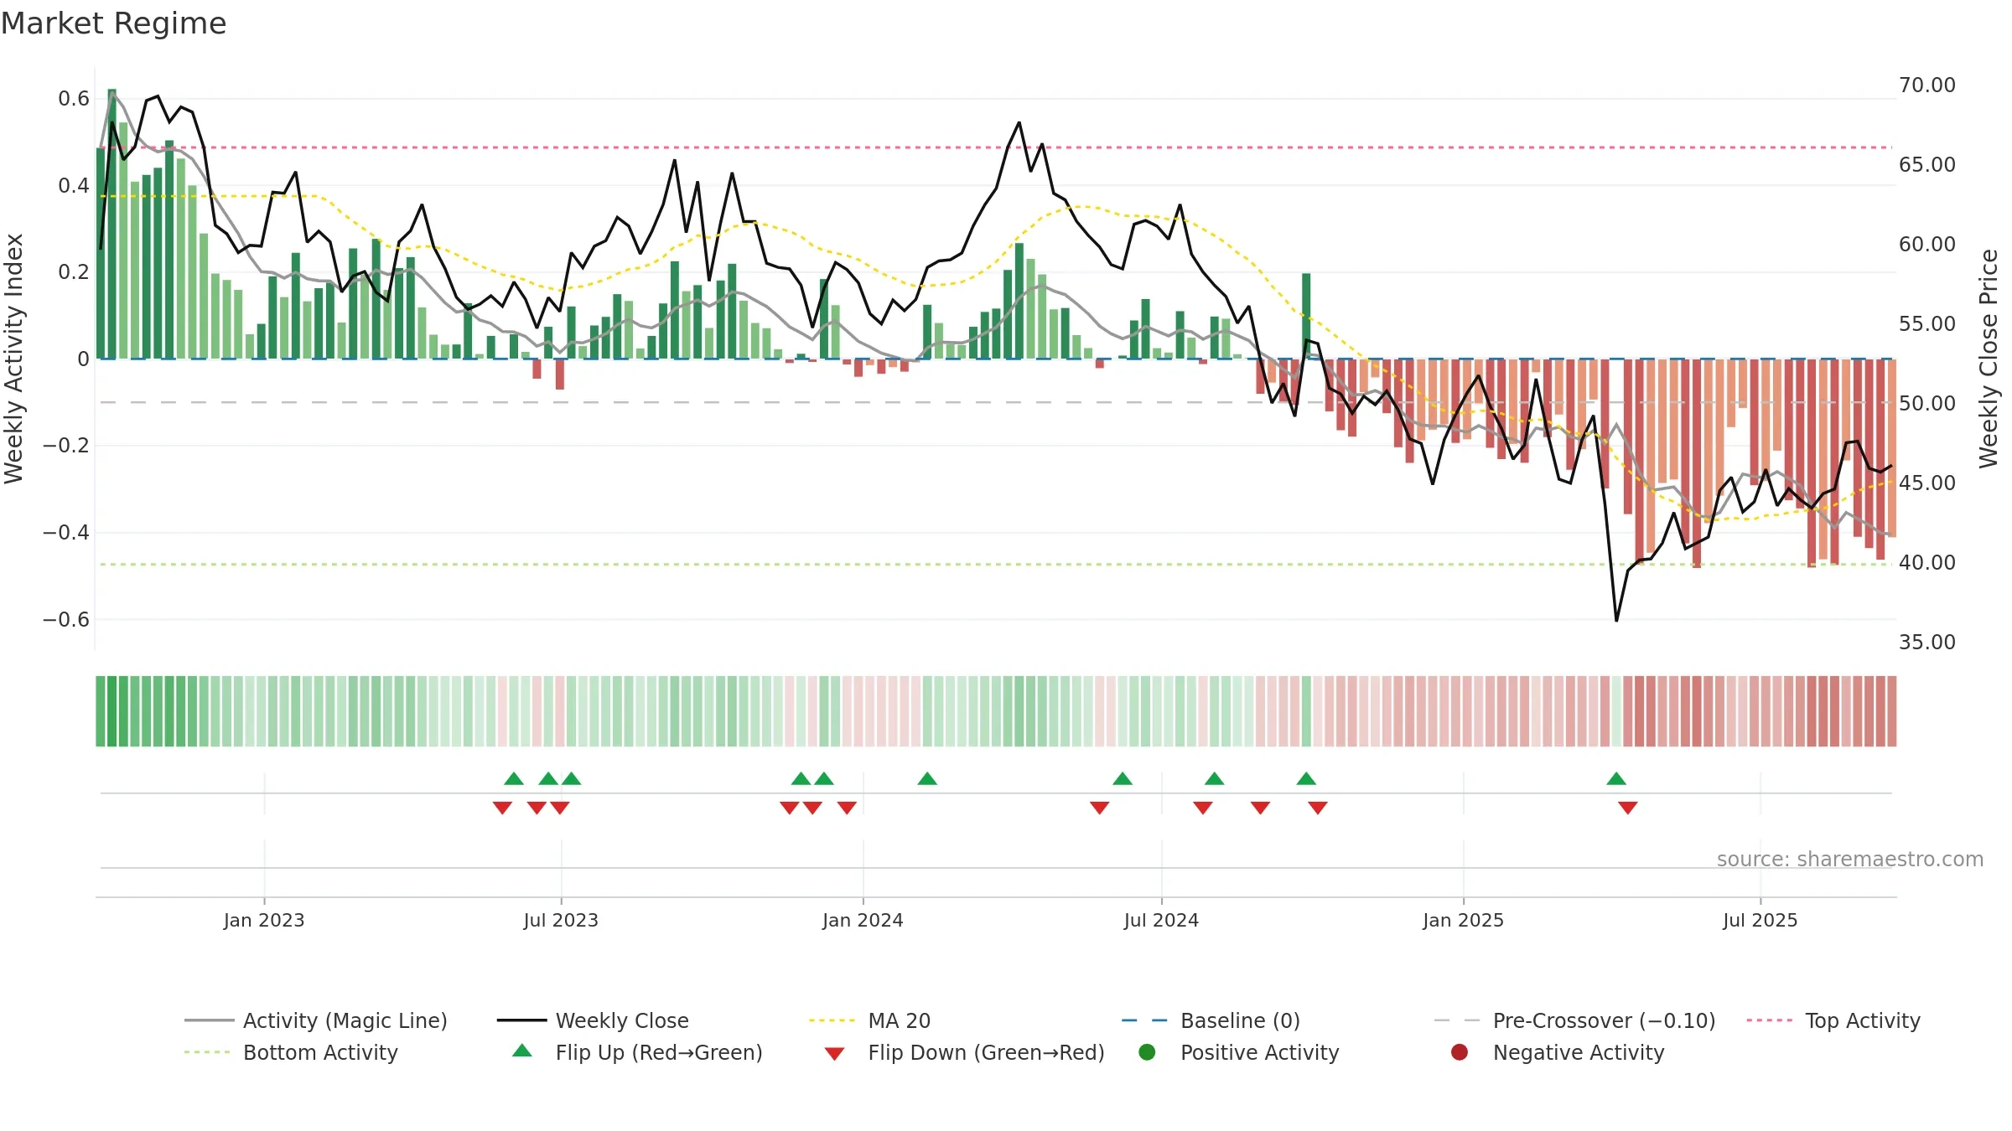Click the 0.2 tick on the left axis
This screenshot has height=1131, width=2012.
pos(74,272)
